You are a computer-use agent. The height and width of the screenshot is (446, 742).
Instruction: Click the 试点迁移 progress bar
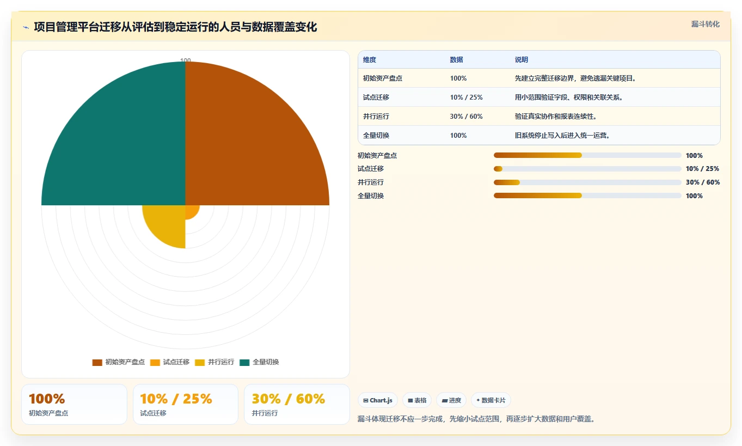click(587, 169)
